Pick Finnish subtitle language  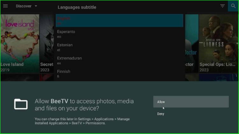point(119,74)
